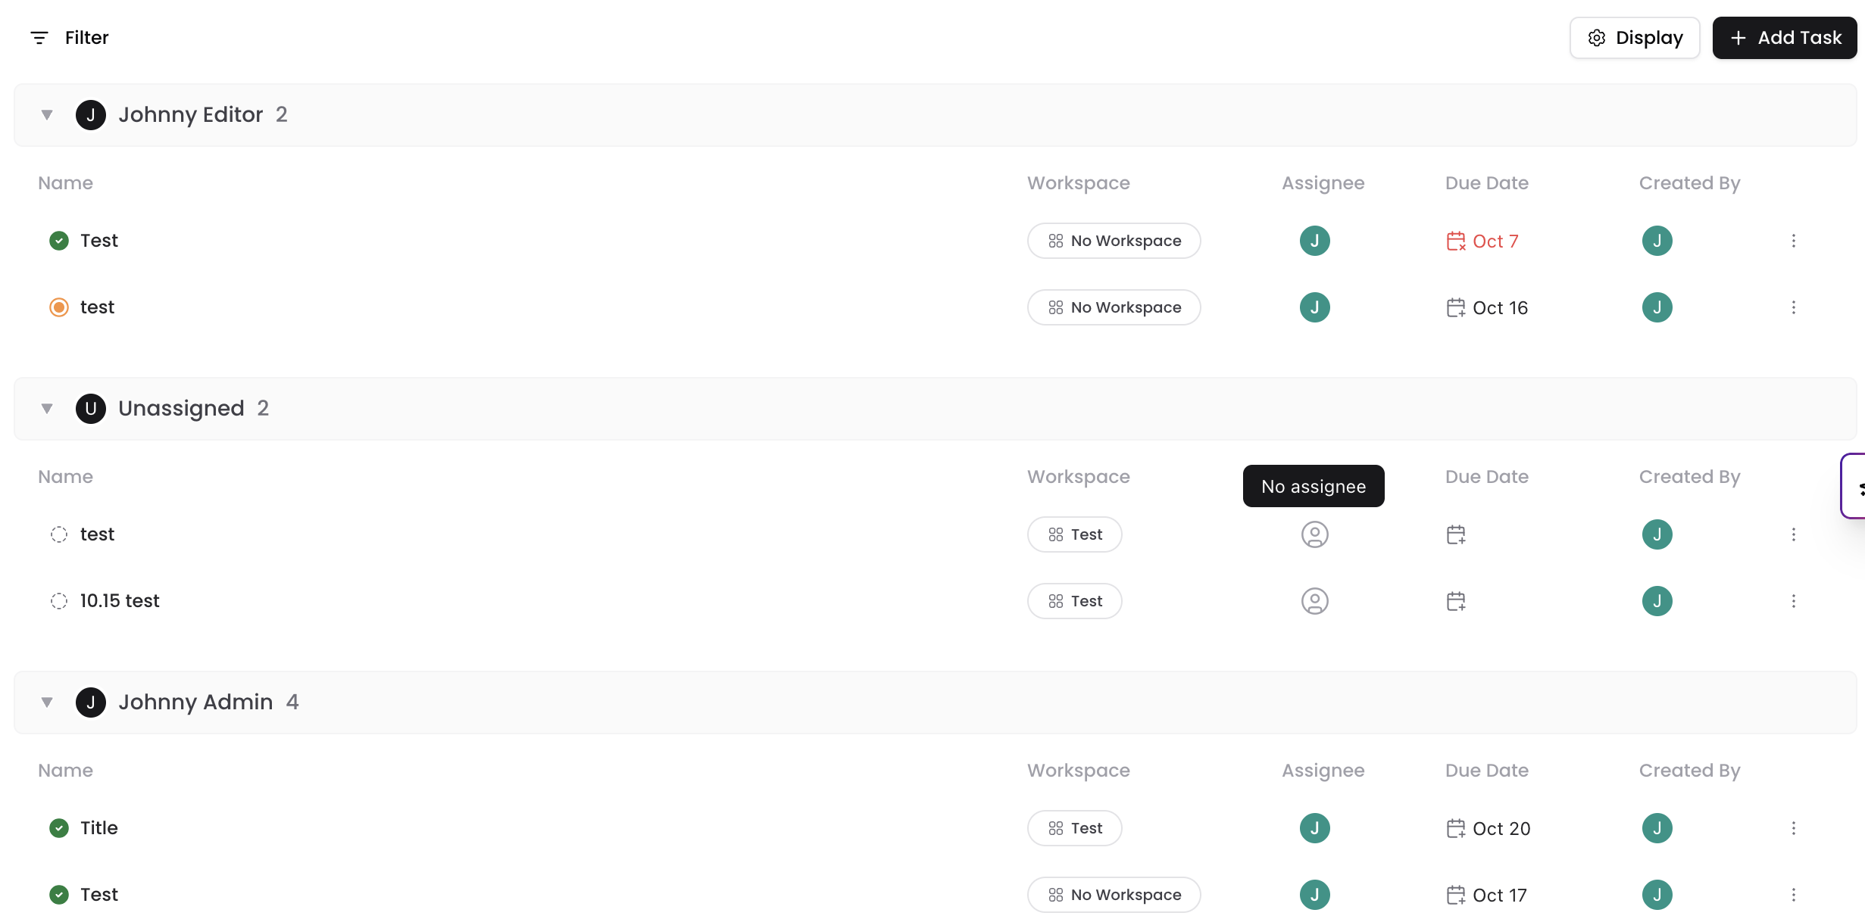Open more options for Title task

click(1794, 828)
